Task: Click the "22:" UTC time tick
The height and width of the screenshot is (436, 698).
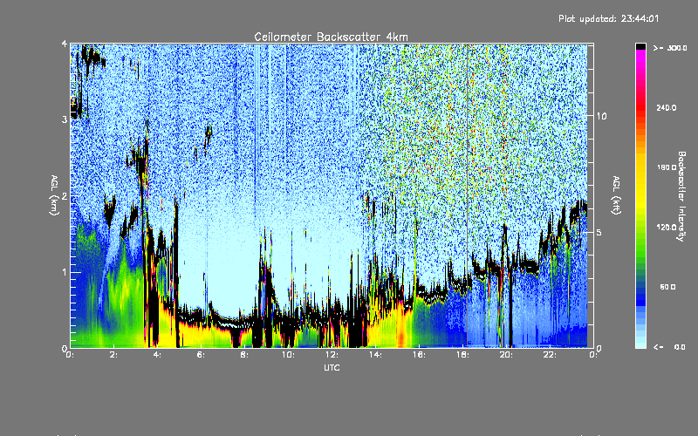Action: click(x=550, y=355)
